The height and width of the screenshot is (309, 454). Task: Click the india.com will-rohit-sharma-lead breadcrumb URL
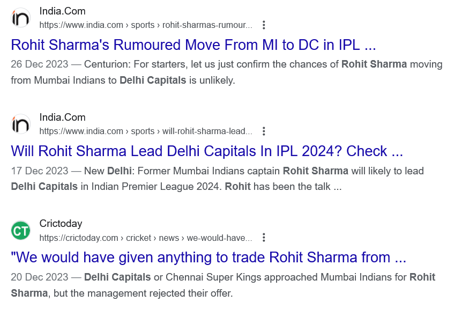tap(145, 131)
